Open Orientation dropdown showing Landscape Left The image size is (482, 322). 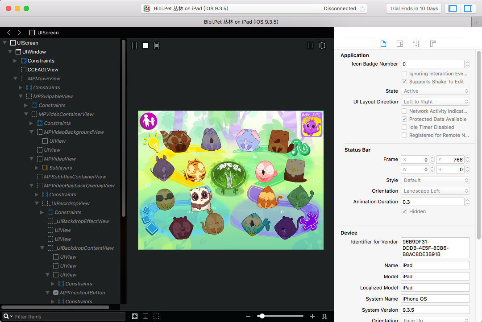[435, 191]
